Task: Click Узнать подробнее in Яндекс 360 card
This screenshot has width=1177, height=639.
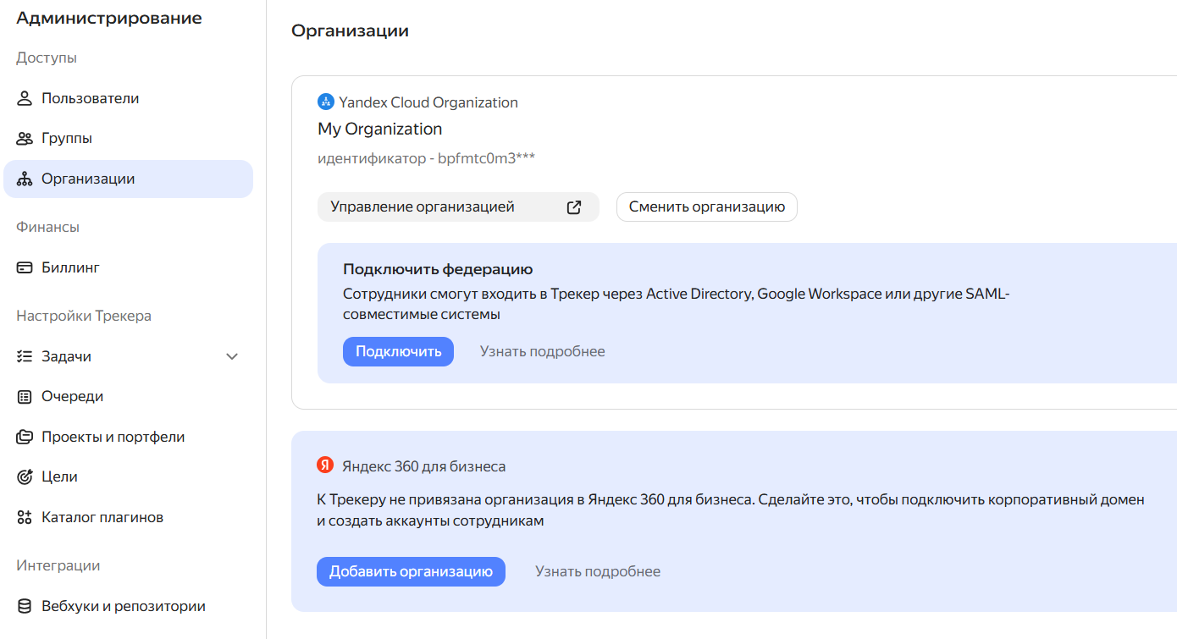Action: click(598, 571)
